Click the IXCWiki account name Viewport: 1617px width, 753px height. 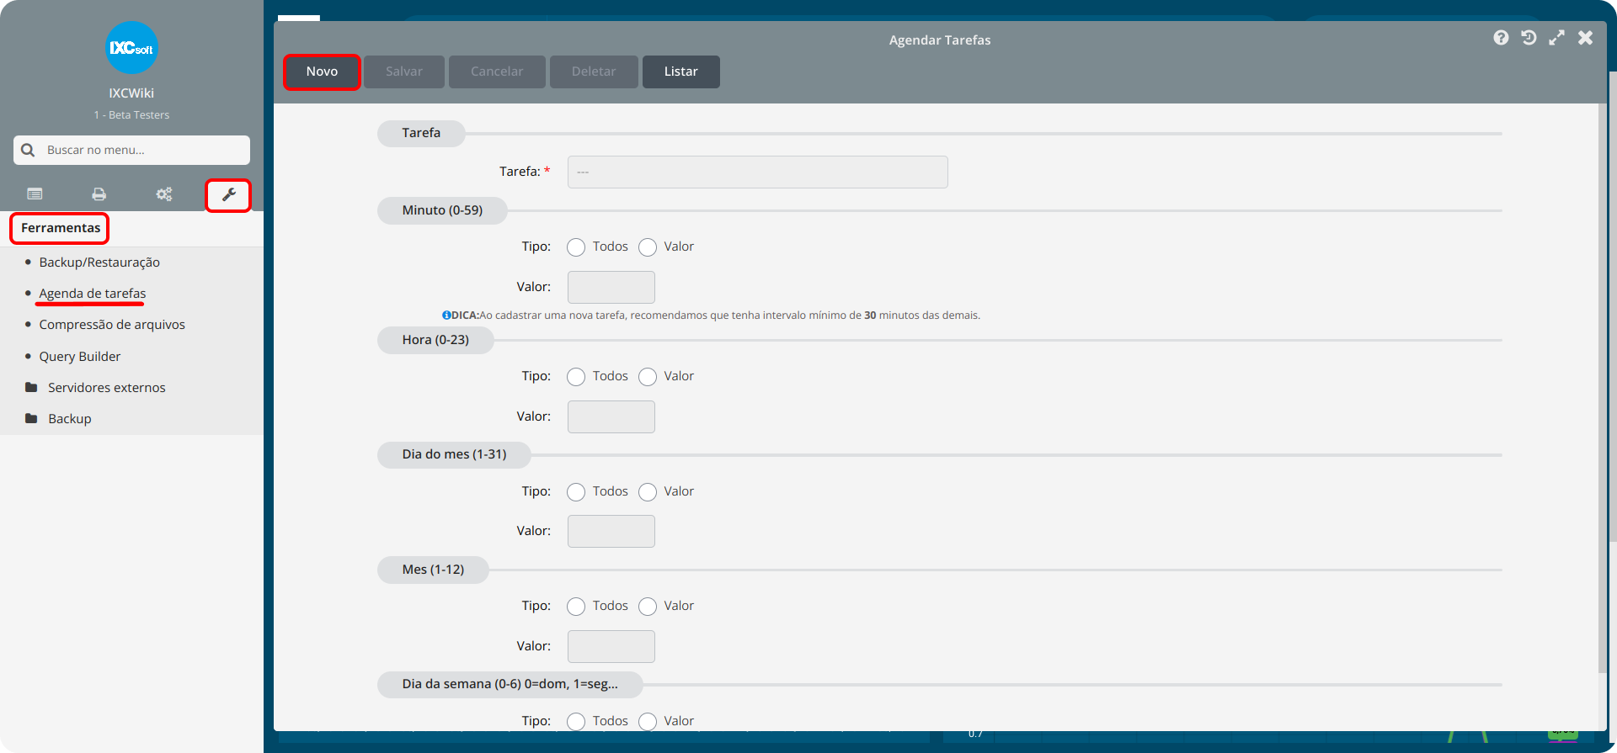coord(131,93)
